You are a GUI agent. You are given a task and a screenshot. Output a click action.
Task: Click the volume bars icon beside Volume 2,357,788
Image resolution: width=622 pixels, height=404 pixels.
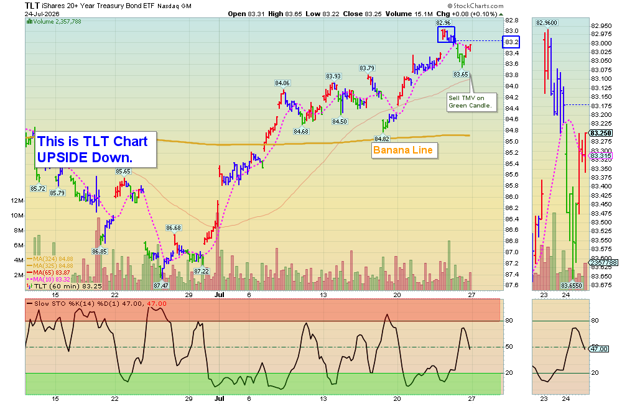(x=29, y=21)
